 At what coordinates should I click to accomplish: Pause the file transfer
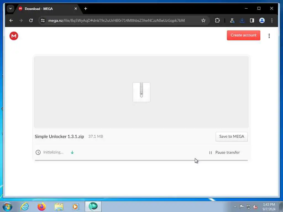224,152
